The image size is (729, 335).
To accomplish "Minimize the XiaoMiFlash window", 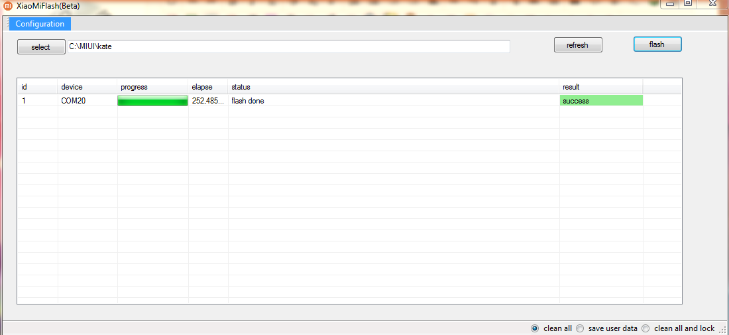I will coord(670,4).
